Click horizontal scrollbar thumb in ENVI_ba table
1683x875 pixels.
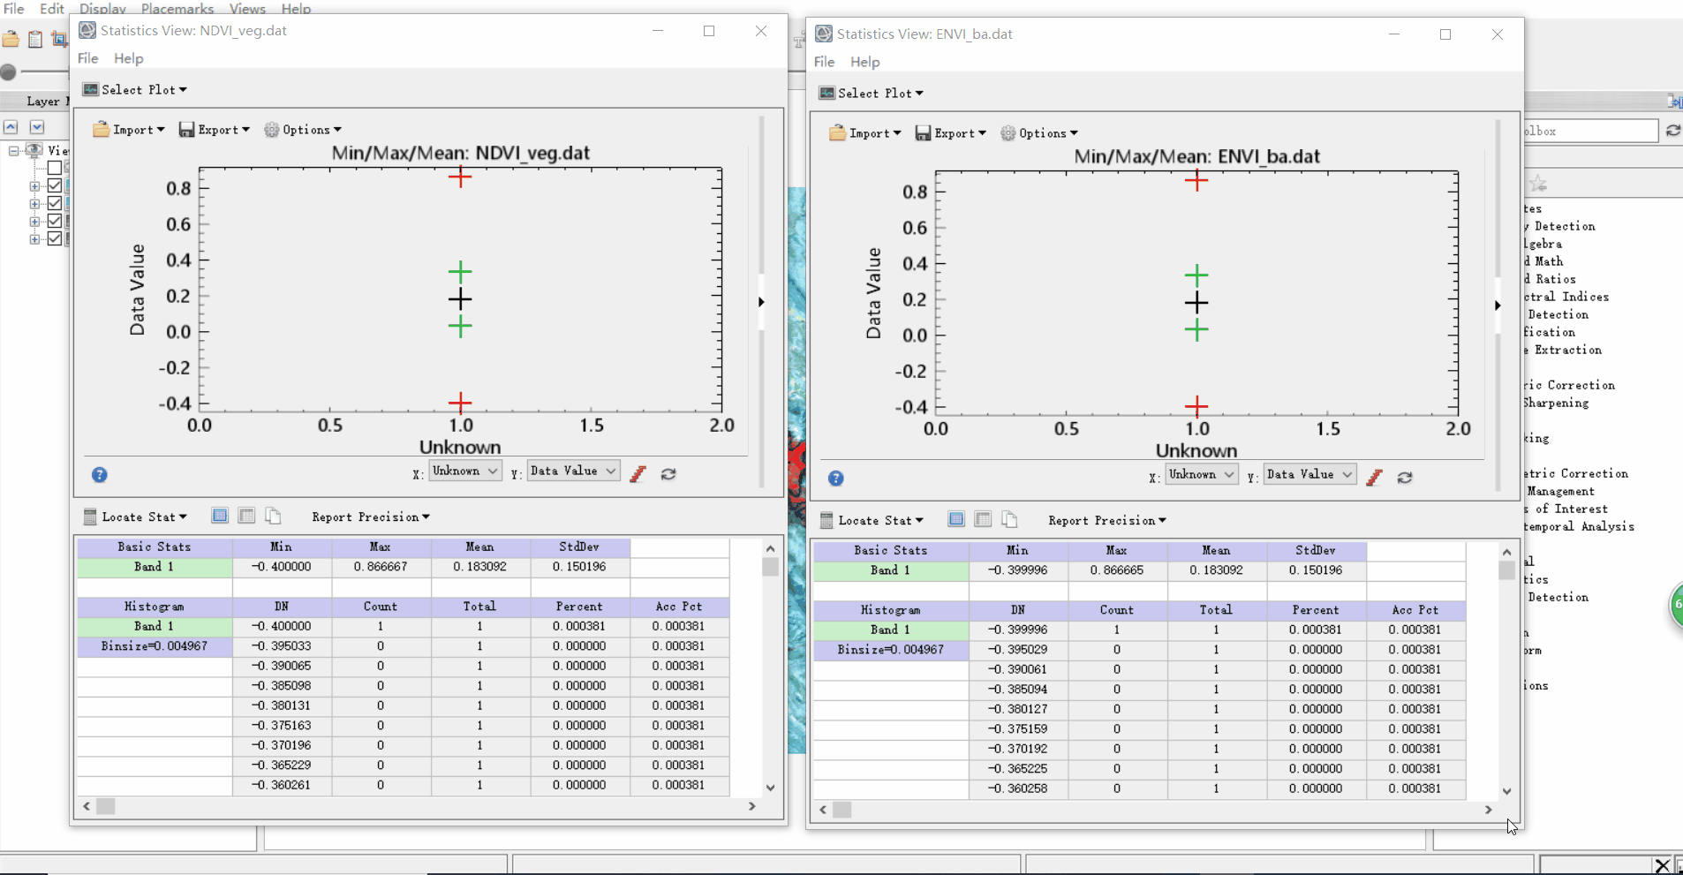click(842, 810)
